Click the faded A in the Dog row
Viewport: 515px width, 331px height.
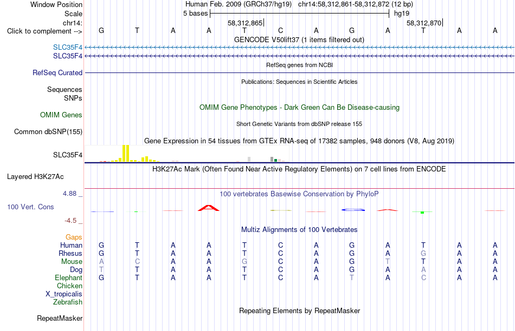click(423, 270)
